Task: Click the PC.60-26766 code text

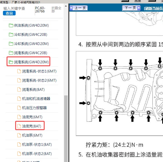Action: tap(40, 9)
